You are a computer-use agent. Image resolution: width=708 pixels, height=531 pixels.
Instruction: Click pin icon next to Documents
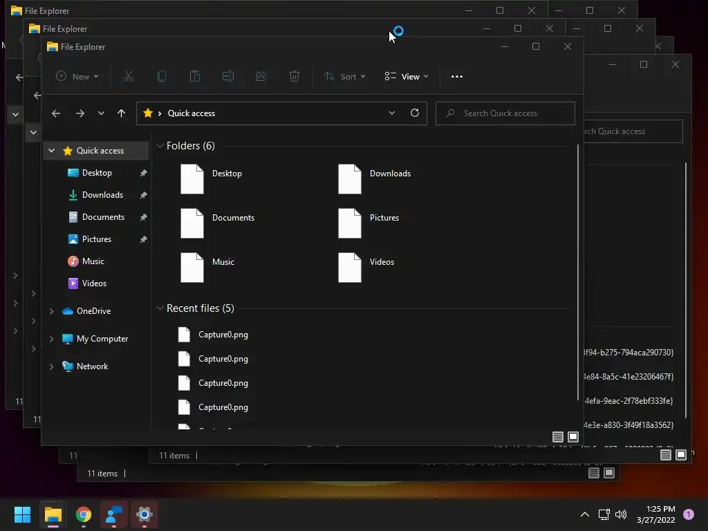tap(143, 217)
